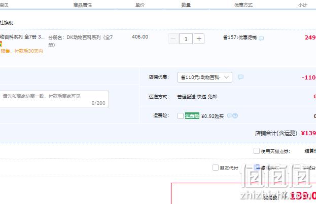Image resolution: width=316 pixels, height=204 pixels.
Task: Click the chat bubble icon next to ¥0.92购买
Action: pos(230,115)
